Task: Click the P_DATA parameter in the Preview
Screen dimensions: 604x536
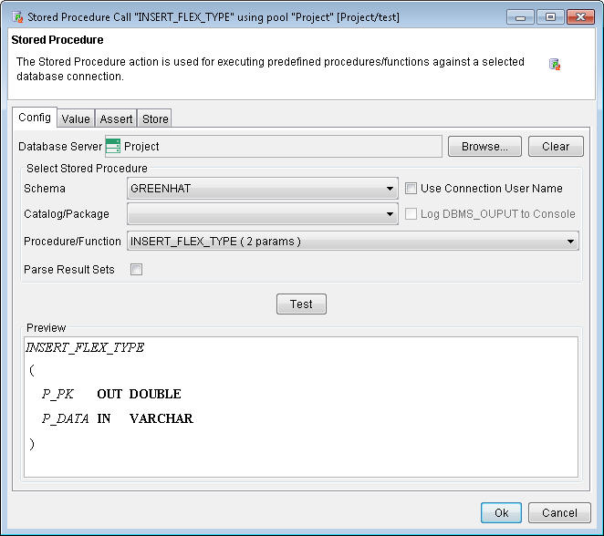Action: 65,418
